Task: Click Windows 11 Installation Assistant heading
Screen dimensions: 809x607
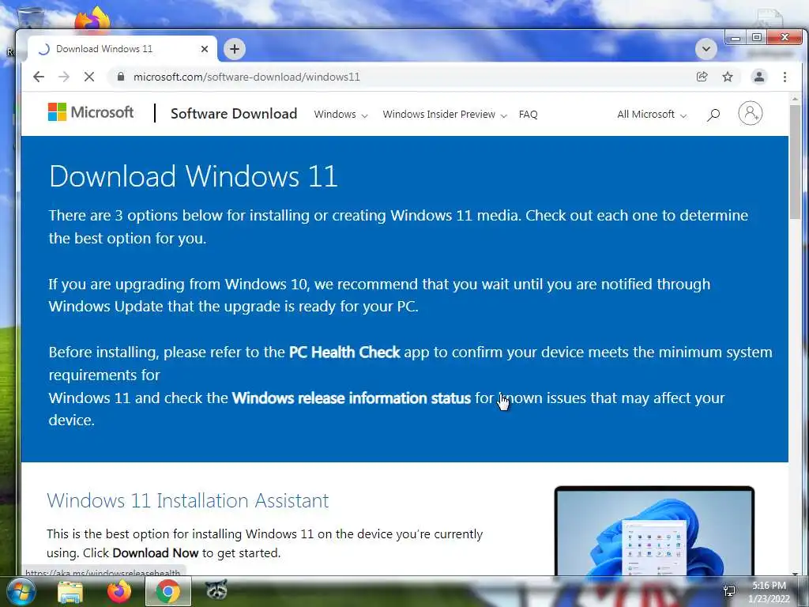Action: tap(188, 500)
